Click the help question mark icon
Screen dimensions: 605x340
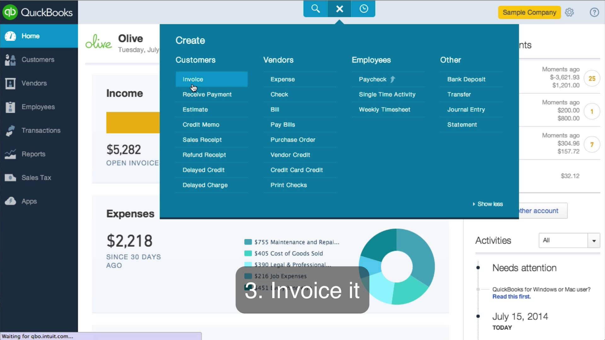[594, 12]
